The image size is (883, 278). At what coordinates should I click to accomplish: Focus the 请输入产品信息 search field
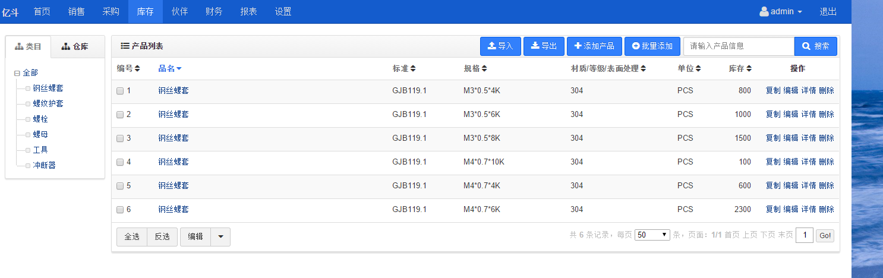[739, 46]
